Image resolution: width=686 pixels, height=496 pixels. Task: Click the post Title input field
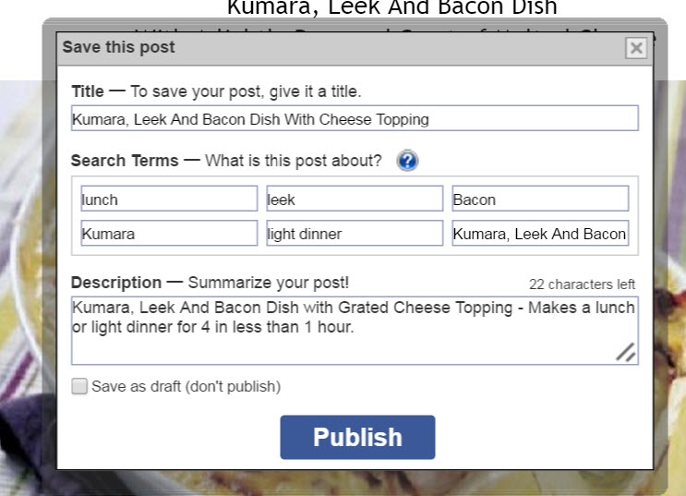point(355,119)
